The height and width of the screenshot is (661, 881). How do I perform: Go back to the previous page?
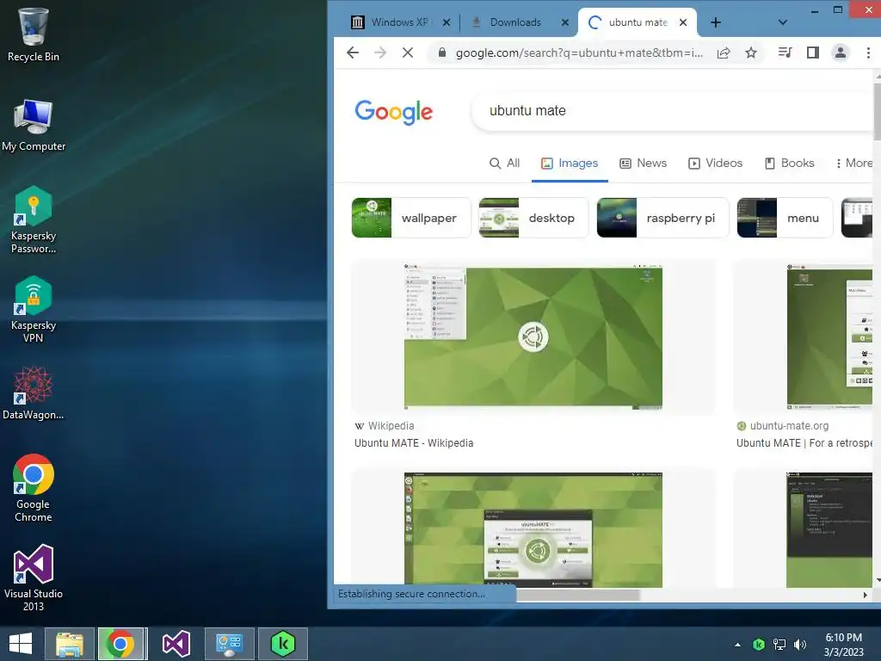[352, 53]
